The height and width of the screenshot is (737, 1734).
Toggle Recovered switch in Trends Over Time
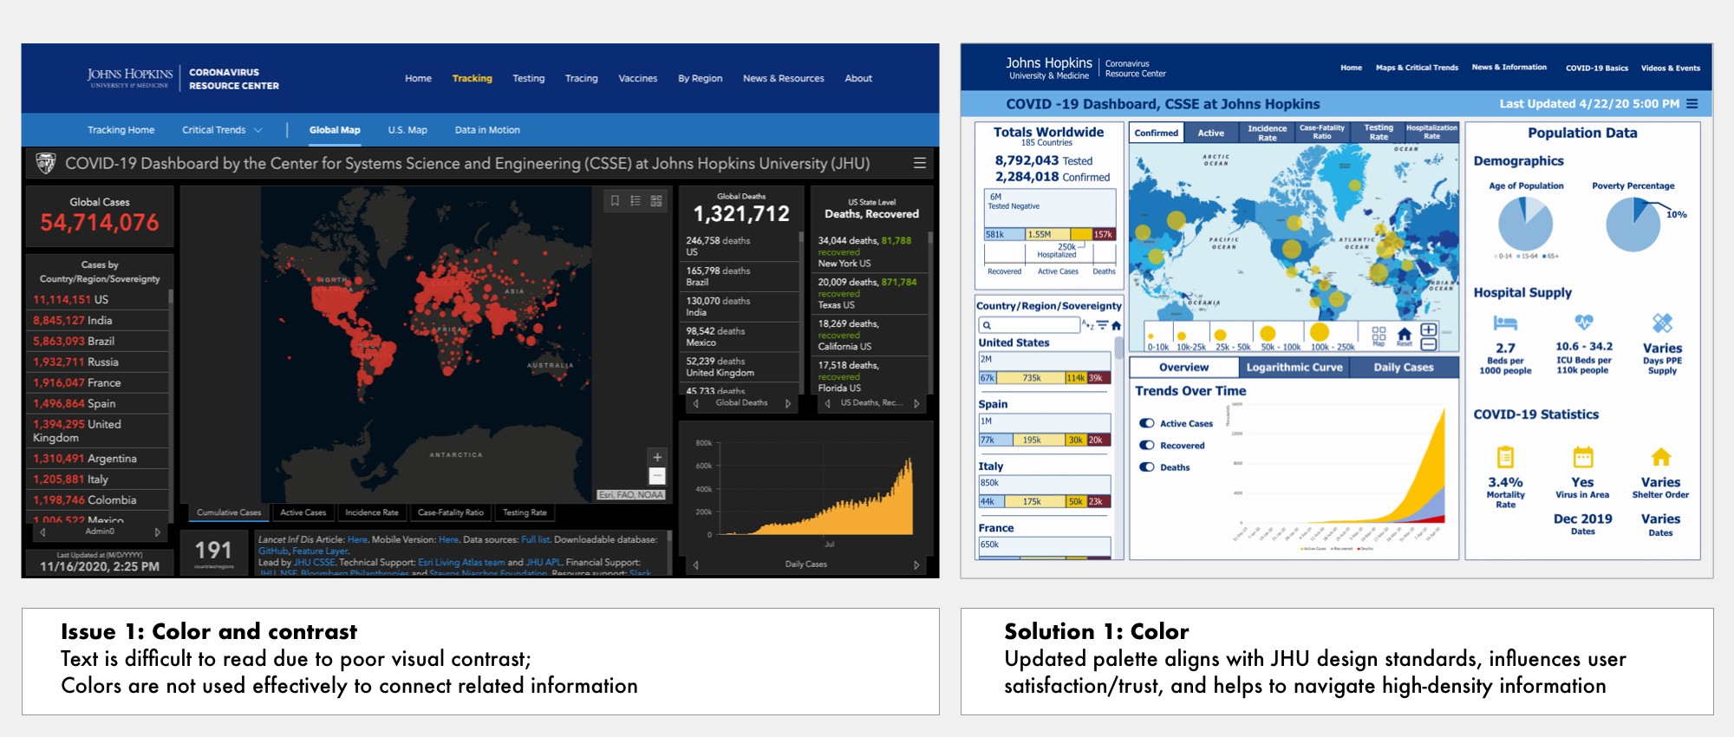[1147, 445]
